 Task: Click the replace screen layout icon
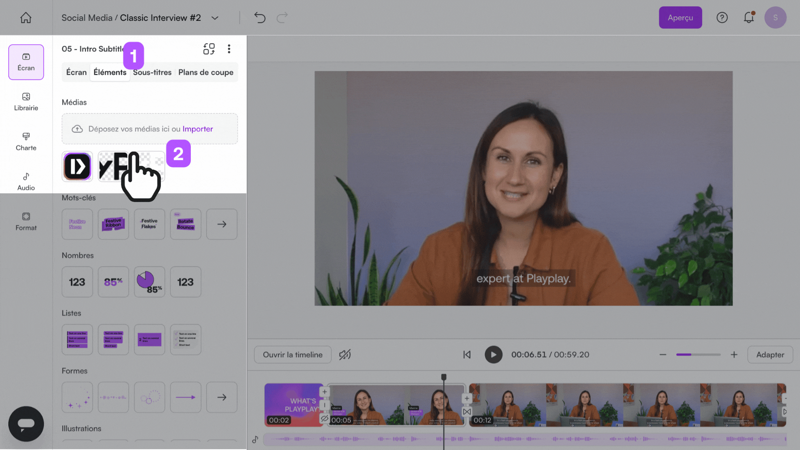[x=209, y=49]
